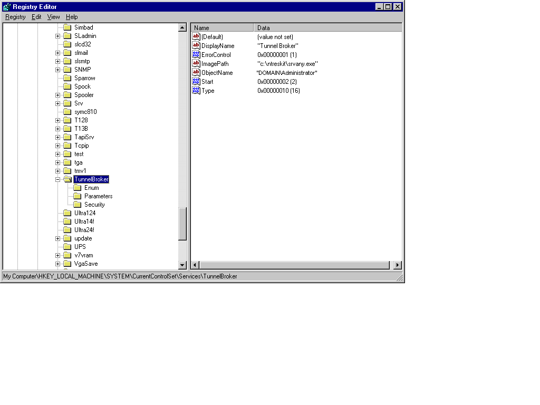This screenshot has width=540, height=405.
Task: Open the Registry menu
Action: 15,17
